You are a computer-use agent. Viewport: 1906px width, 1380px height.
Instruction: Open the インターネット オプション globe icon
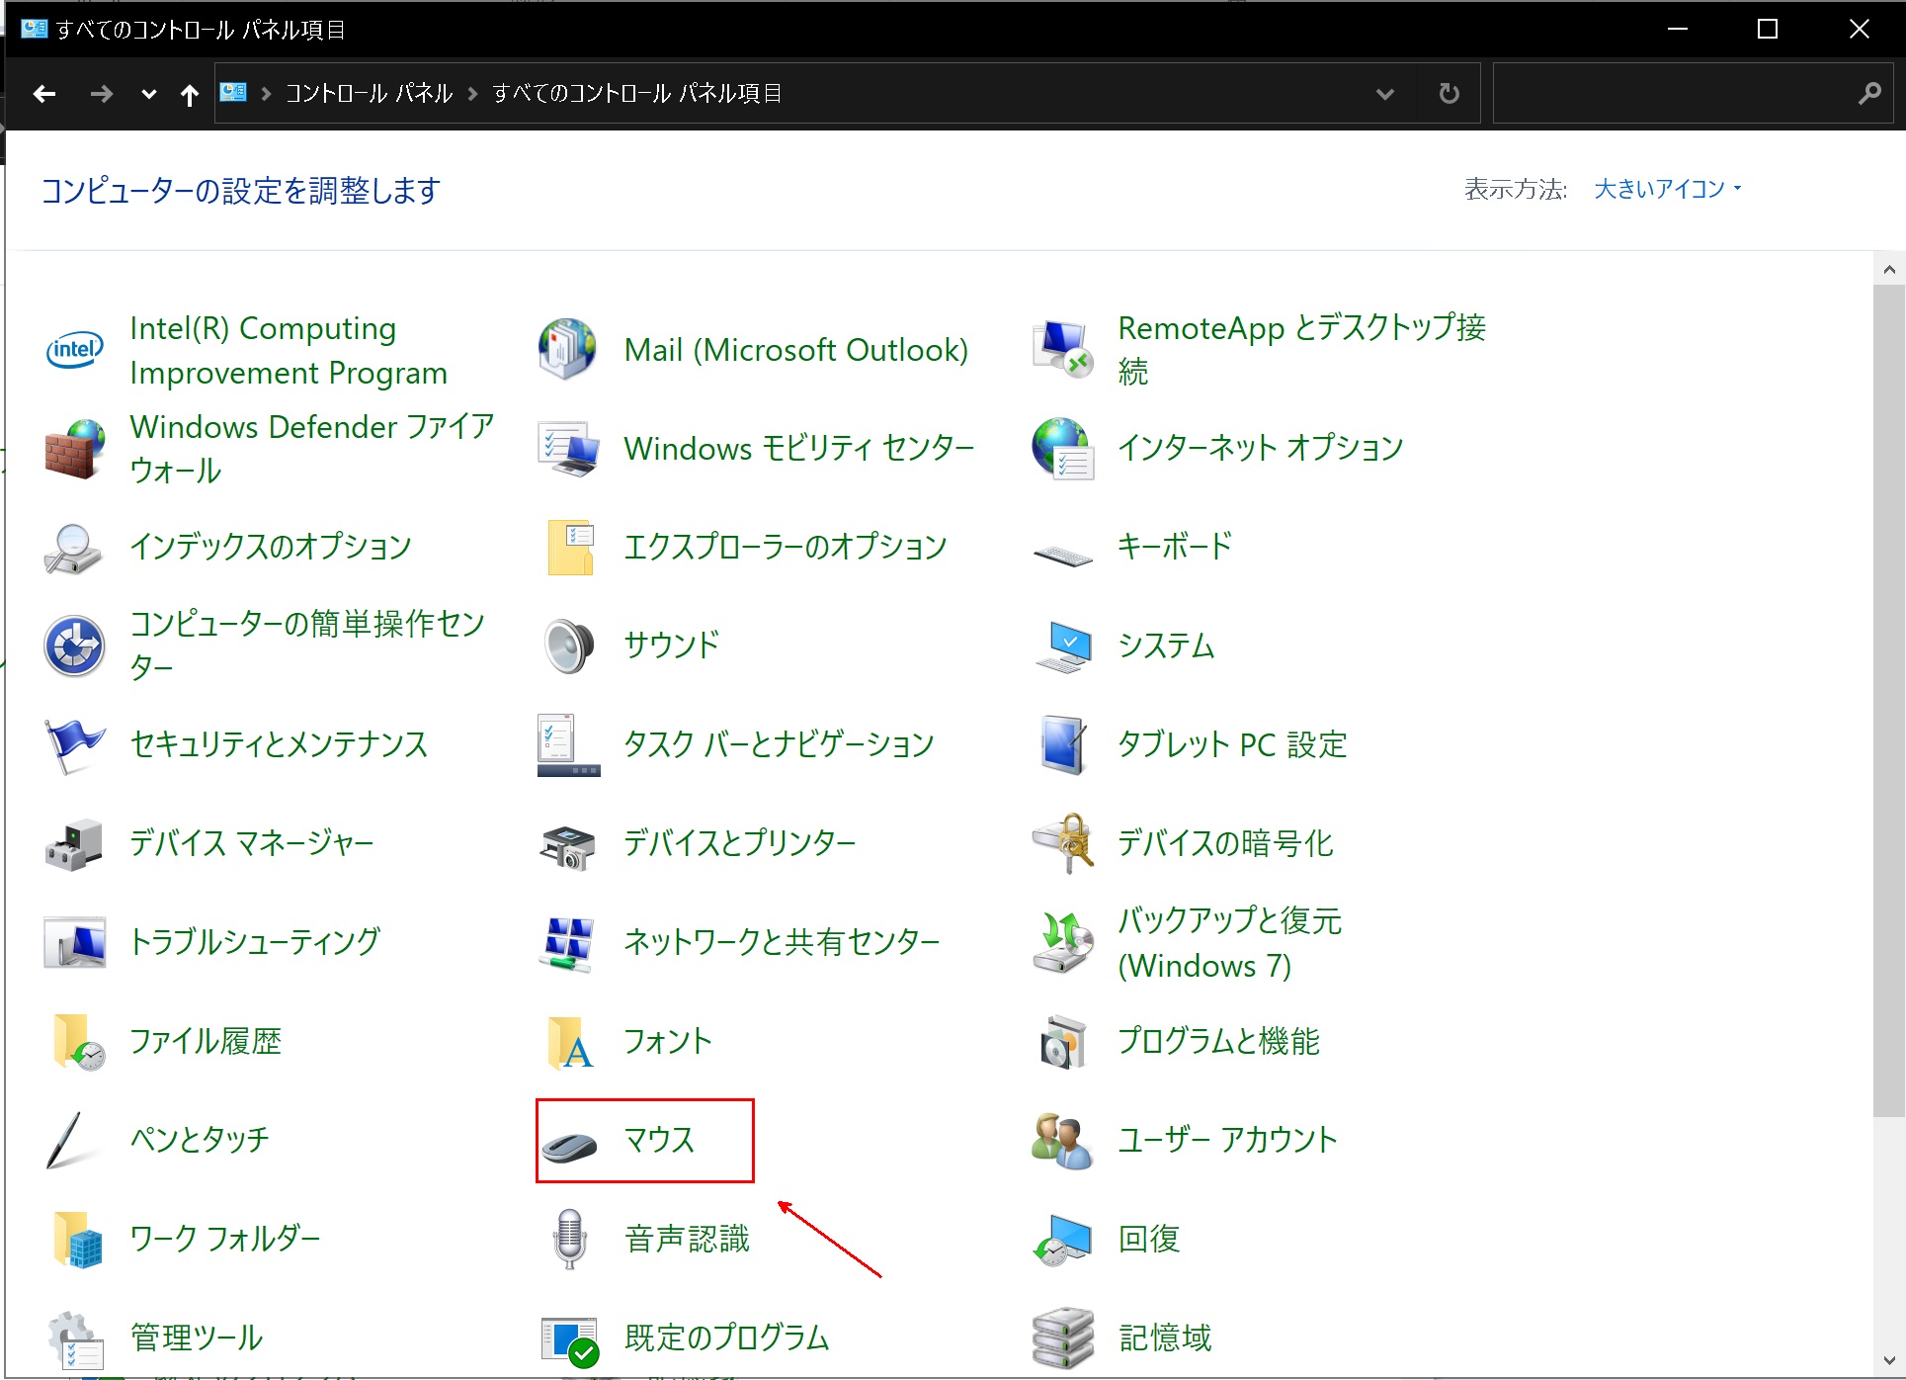coord(1062,449)
